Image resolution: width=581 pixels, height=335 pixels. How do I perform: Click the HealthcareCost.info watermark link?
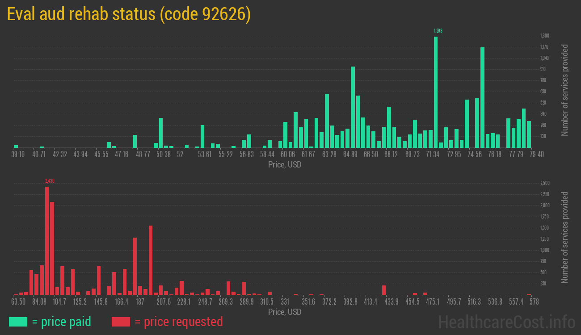506,322
